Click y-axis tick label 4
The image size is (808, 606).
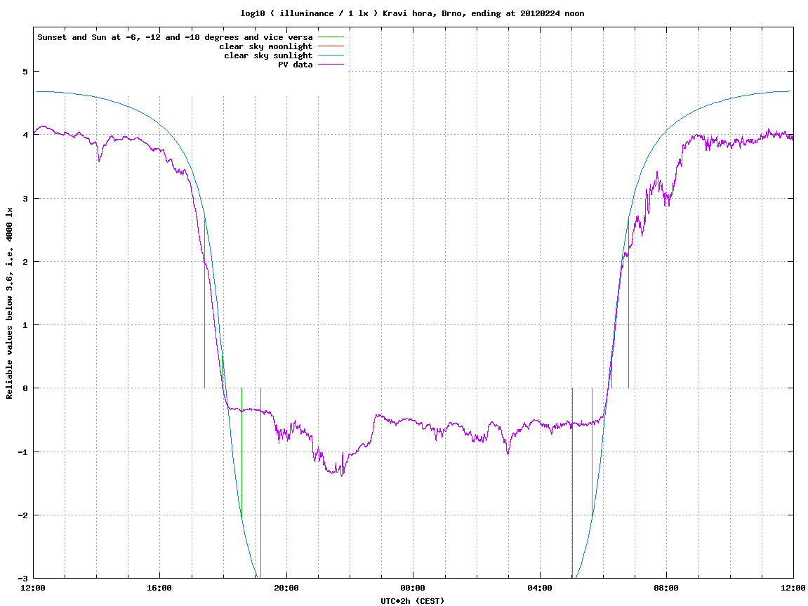pos(25,135)
